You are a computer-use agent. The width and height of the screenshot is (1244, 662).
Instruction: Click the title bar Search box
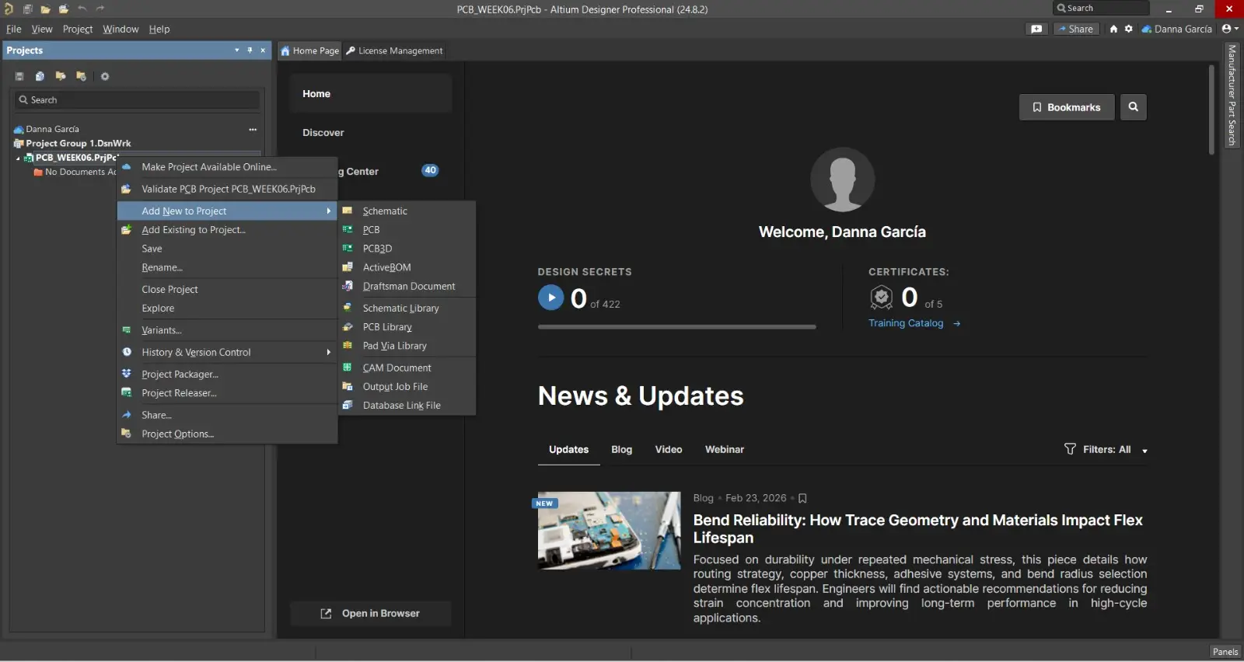click(x=1101, y=9)
